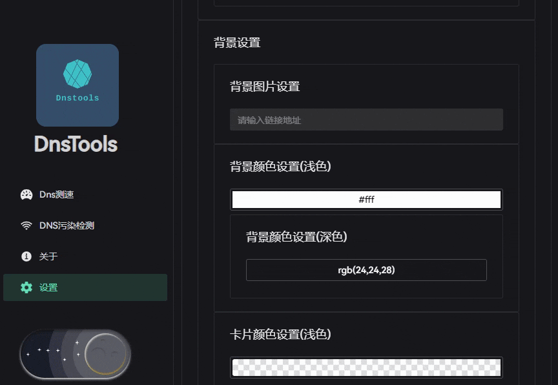Click the rgb(24,24,28) dark color field

pyautogui.click(x=366, y=270)
